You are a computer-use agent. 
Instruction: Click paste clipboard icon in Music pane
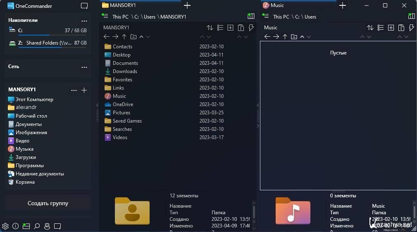click(401, 28)
